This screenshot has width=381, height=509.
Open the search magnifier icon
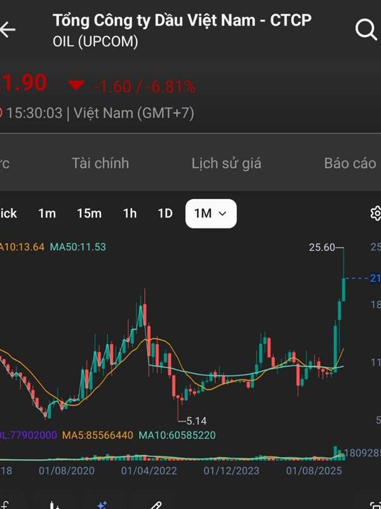pyautogui.click(x=366, y=29)
